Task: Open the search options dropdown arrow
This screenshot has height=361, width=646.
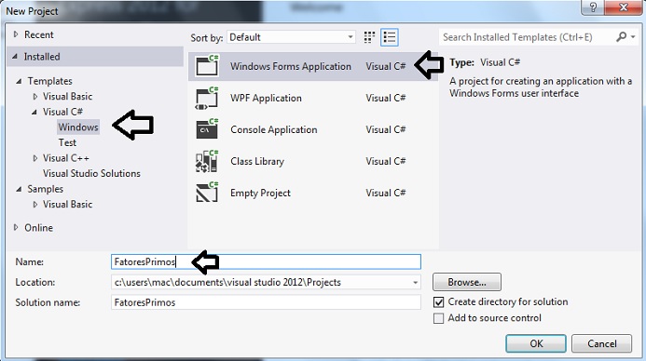Action: pyautogui.click(x=633, y=37)
